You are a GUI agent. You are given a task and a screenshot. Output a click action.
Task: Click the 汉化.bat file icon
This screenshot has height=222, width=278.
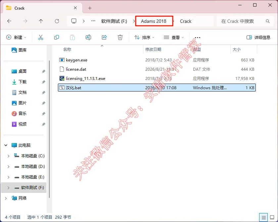coord(62,88)
